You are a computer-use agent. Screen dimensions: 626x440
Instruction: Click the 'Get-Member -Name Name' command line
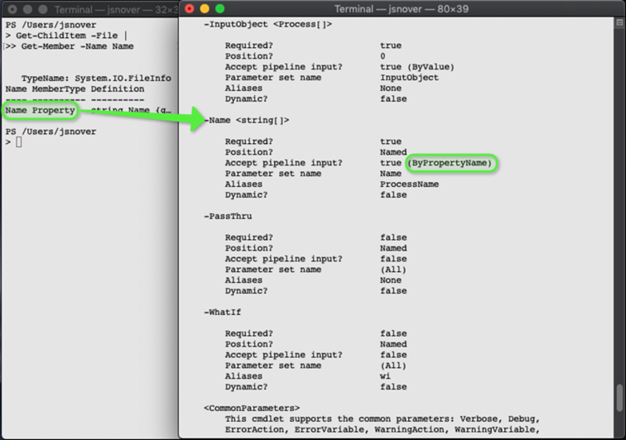(x=78, y=46)
